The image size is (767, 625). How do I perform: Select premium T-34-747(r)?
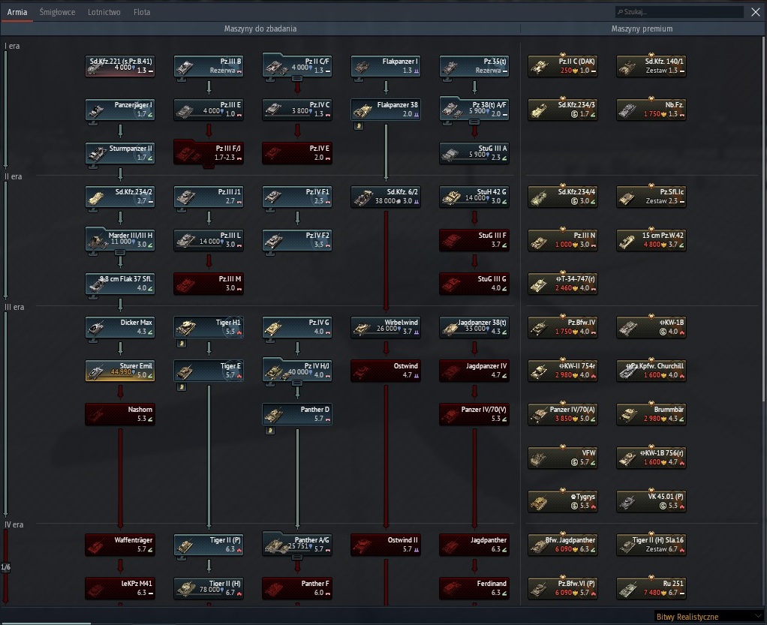(x=563, y=284)
